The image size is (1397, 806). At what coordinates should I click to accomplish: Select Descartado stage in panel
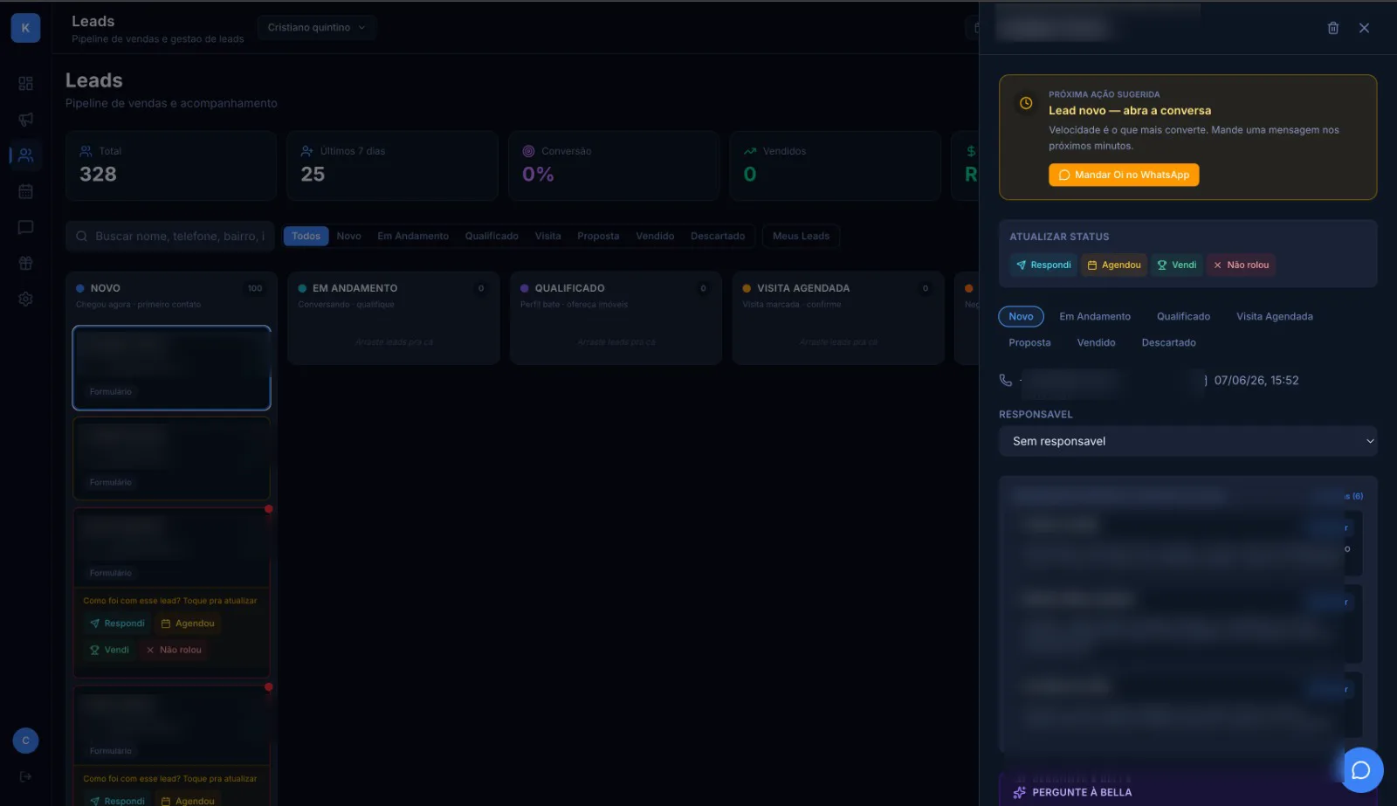point(1168,342)
